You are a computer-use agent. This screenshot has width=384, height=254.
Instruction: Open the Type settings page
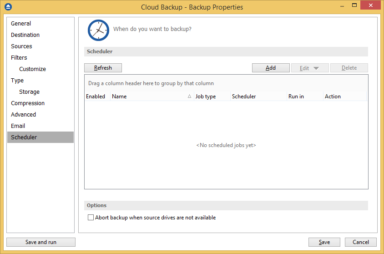[17, 81]
